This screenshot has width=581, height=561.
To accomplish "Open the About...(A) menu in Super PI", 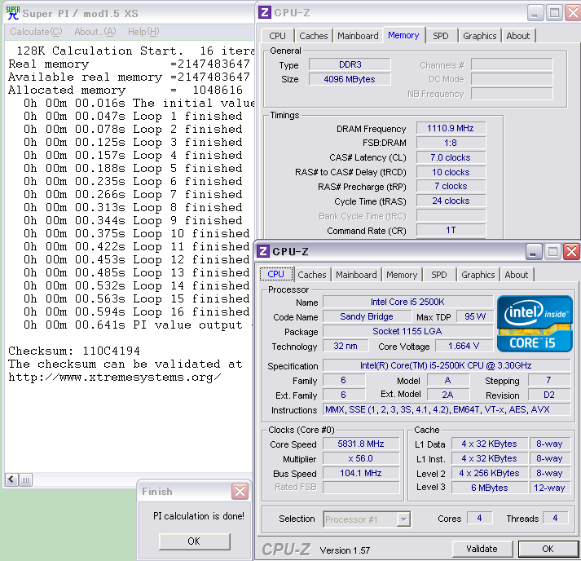I will pos(95,32).
